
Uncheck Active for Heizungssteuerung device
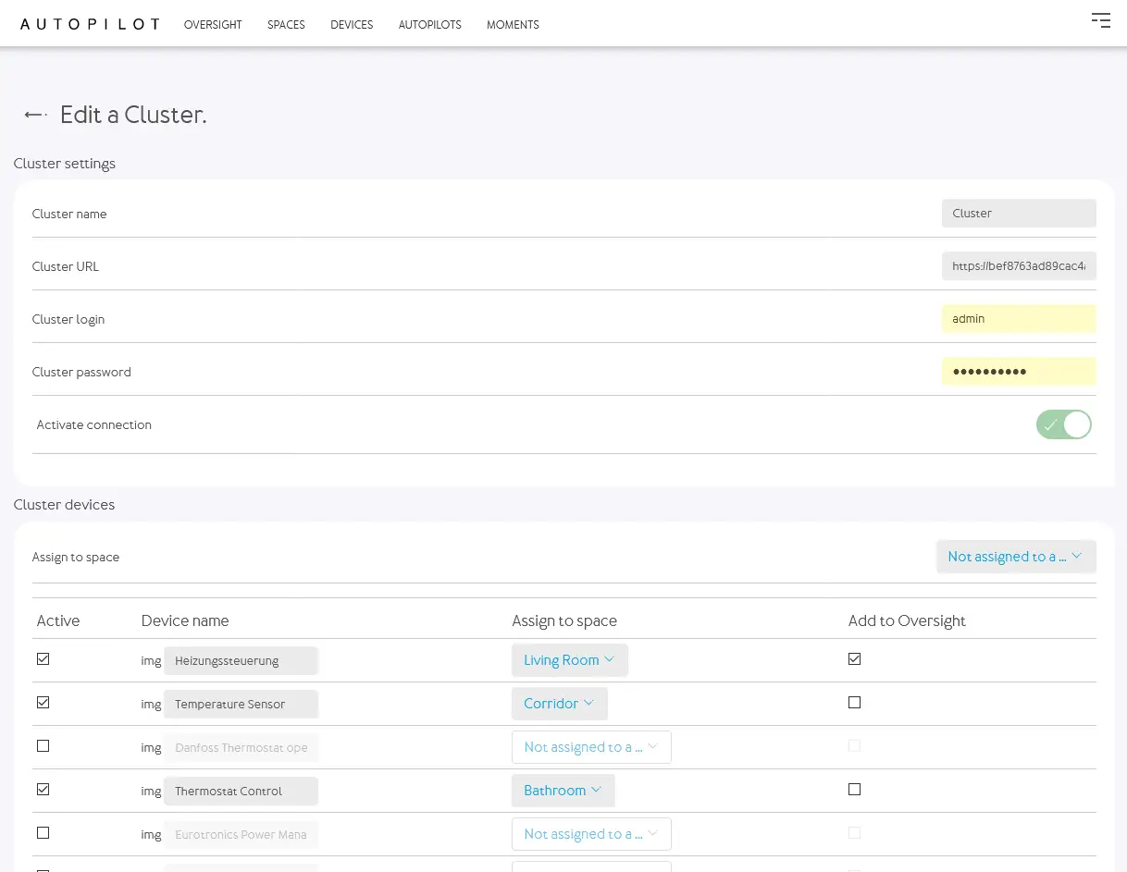click(43, 659)
